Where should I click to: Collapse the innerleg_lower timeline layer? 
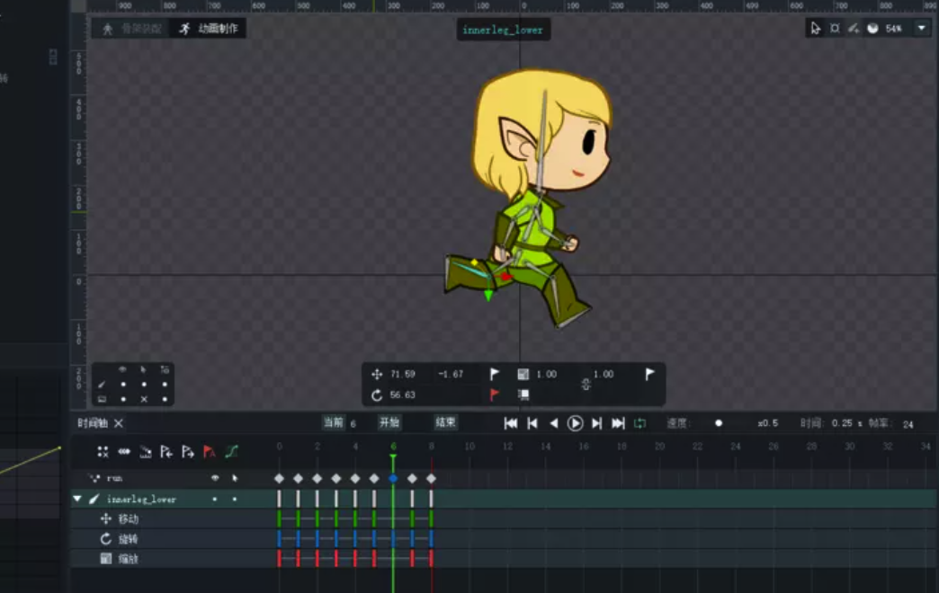(x=77, y=499)
